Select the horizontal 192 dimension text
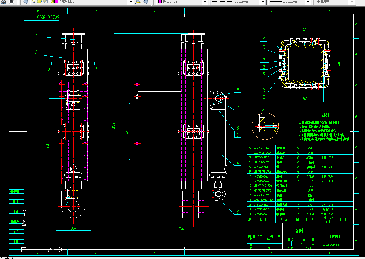The height and width of the screenshot is (259, 365). (305, 99)
